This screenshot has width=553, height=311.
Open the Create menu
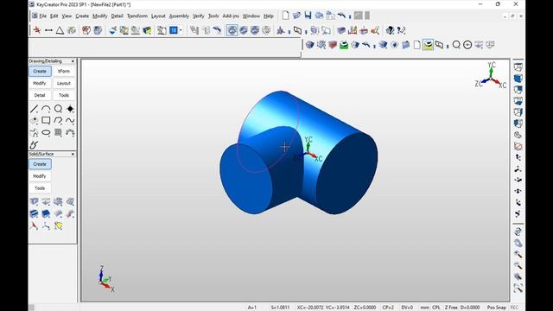82,16
